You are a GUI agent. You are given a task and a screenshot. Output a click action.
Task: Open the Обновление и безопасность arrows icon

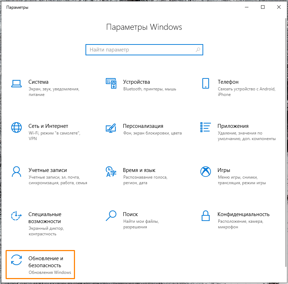click(x=16, y=260)
